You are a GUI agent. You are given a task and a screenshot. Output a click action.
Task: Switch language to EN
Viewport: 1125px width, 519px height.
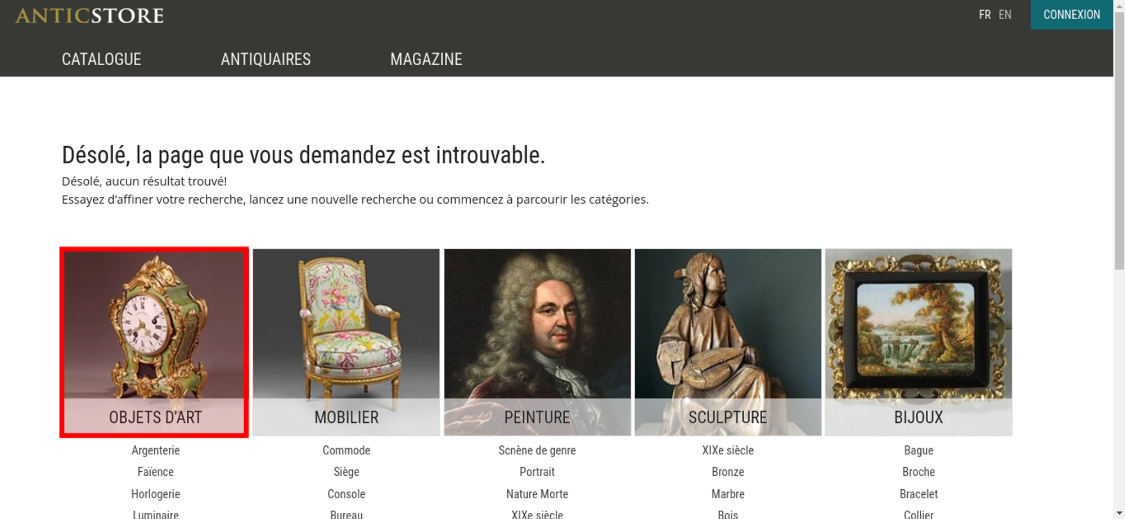pos(1005,15)
